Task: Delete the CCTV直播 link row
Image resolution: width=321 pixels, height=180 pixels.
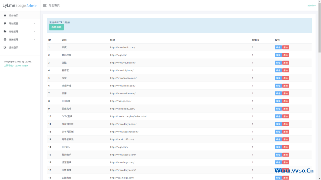Action: tap(286, 116)
